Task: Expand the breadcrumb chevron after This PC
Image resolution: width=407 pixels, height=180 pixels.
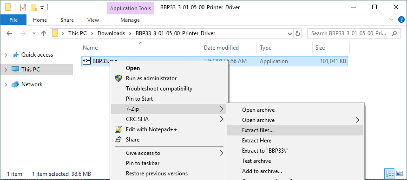Action: 92,33
